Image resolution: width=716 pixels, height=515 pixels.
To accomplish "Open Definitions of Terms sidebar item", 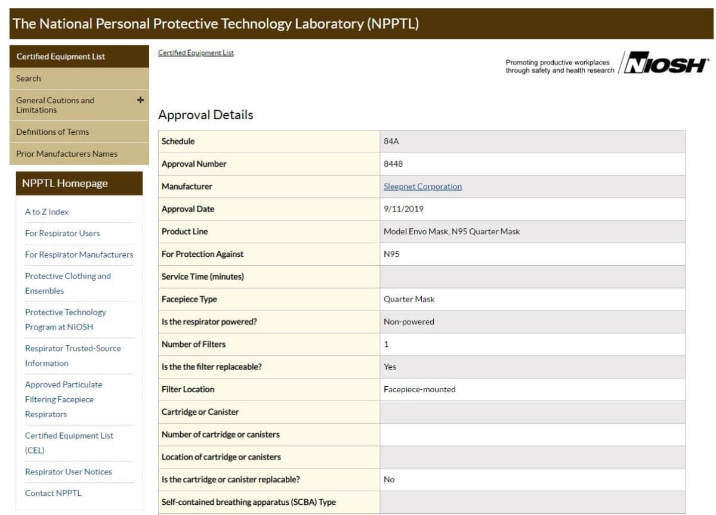I will coord(79,132).
